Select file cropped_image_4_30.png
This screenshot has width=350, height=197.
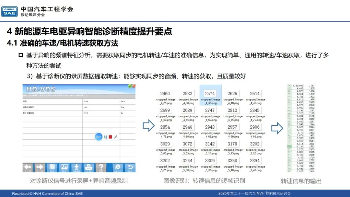click(x=188, y=97)
